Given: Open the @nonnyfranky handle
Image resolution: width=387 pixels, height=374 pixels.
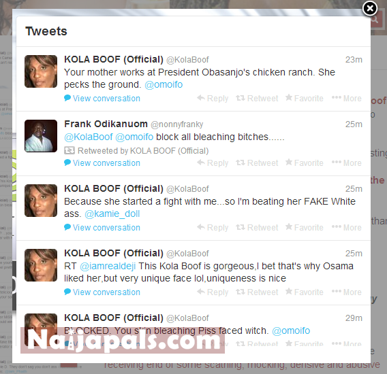Looking at the screenshot, I should click(176, 124).
